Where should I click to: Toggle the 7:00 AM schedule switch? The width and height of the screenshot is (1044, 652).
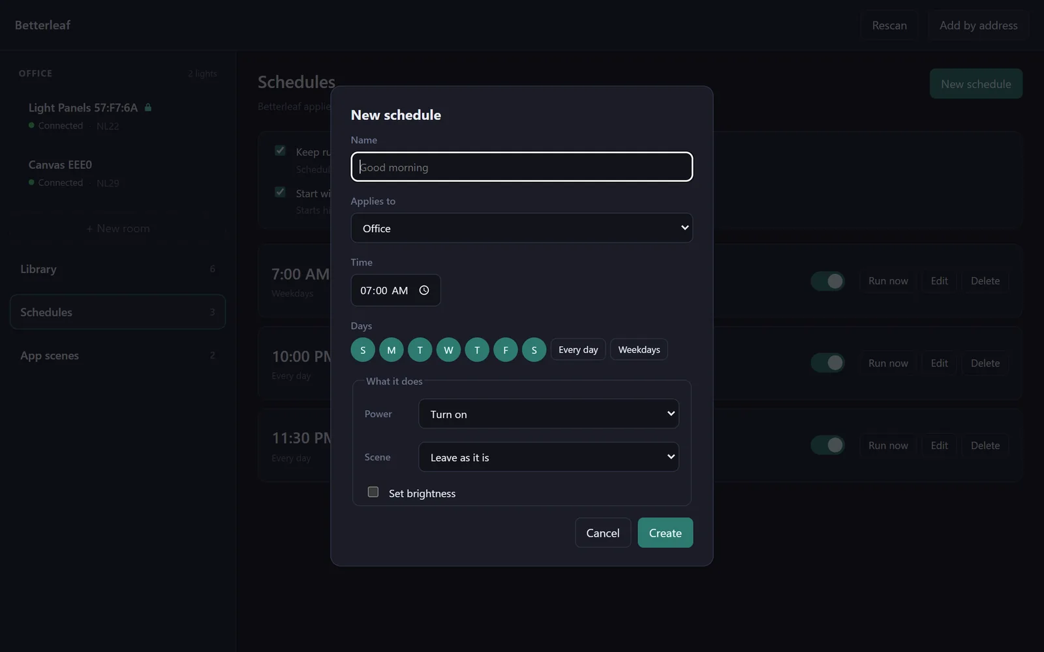[827, 281]
